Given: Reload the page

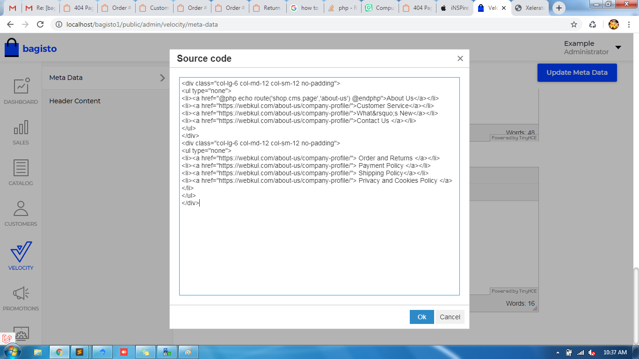Looking at the screenshot, I should [40, 24].
